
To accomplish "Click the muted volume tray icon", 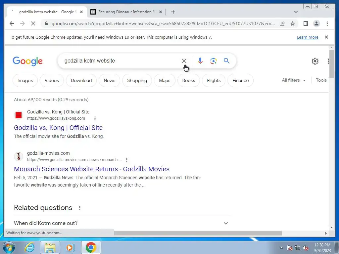I will pos(306,248).
